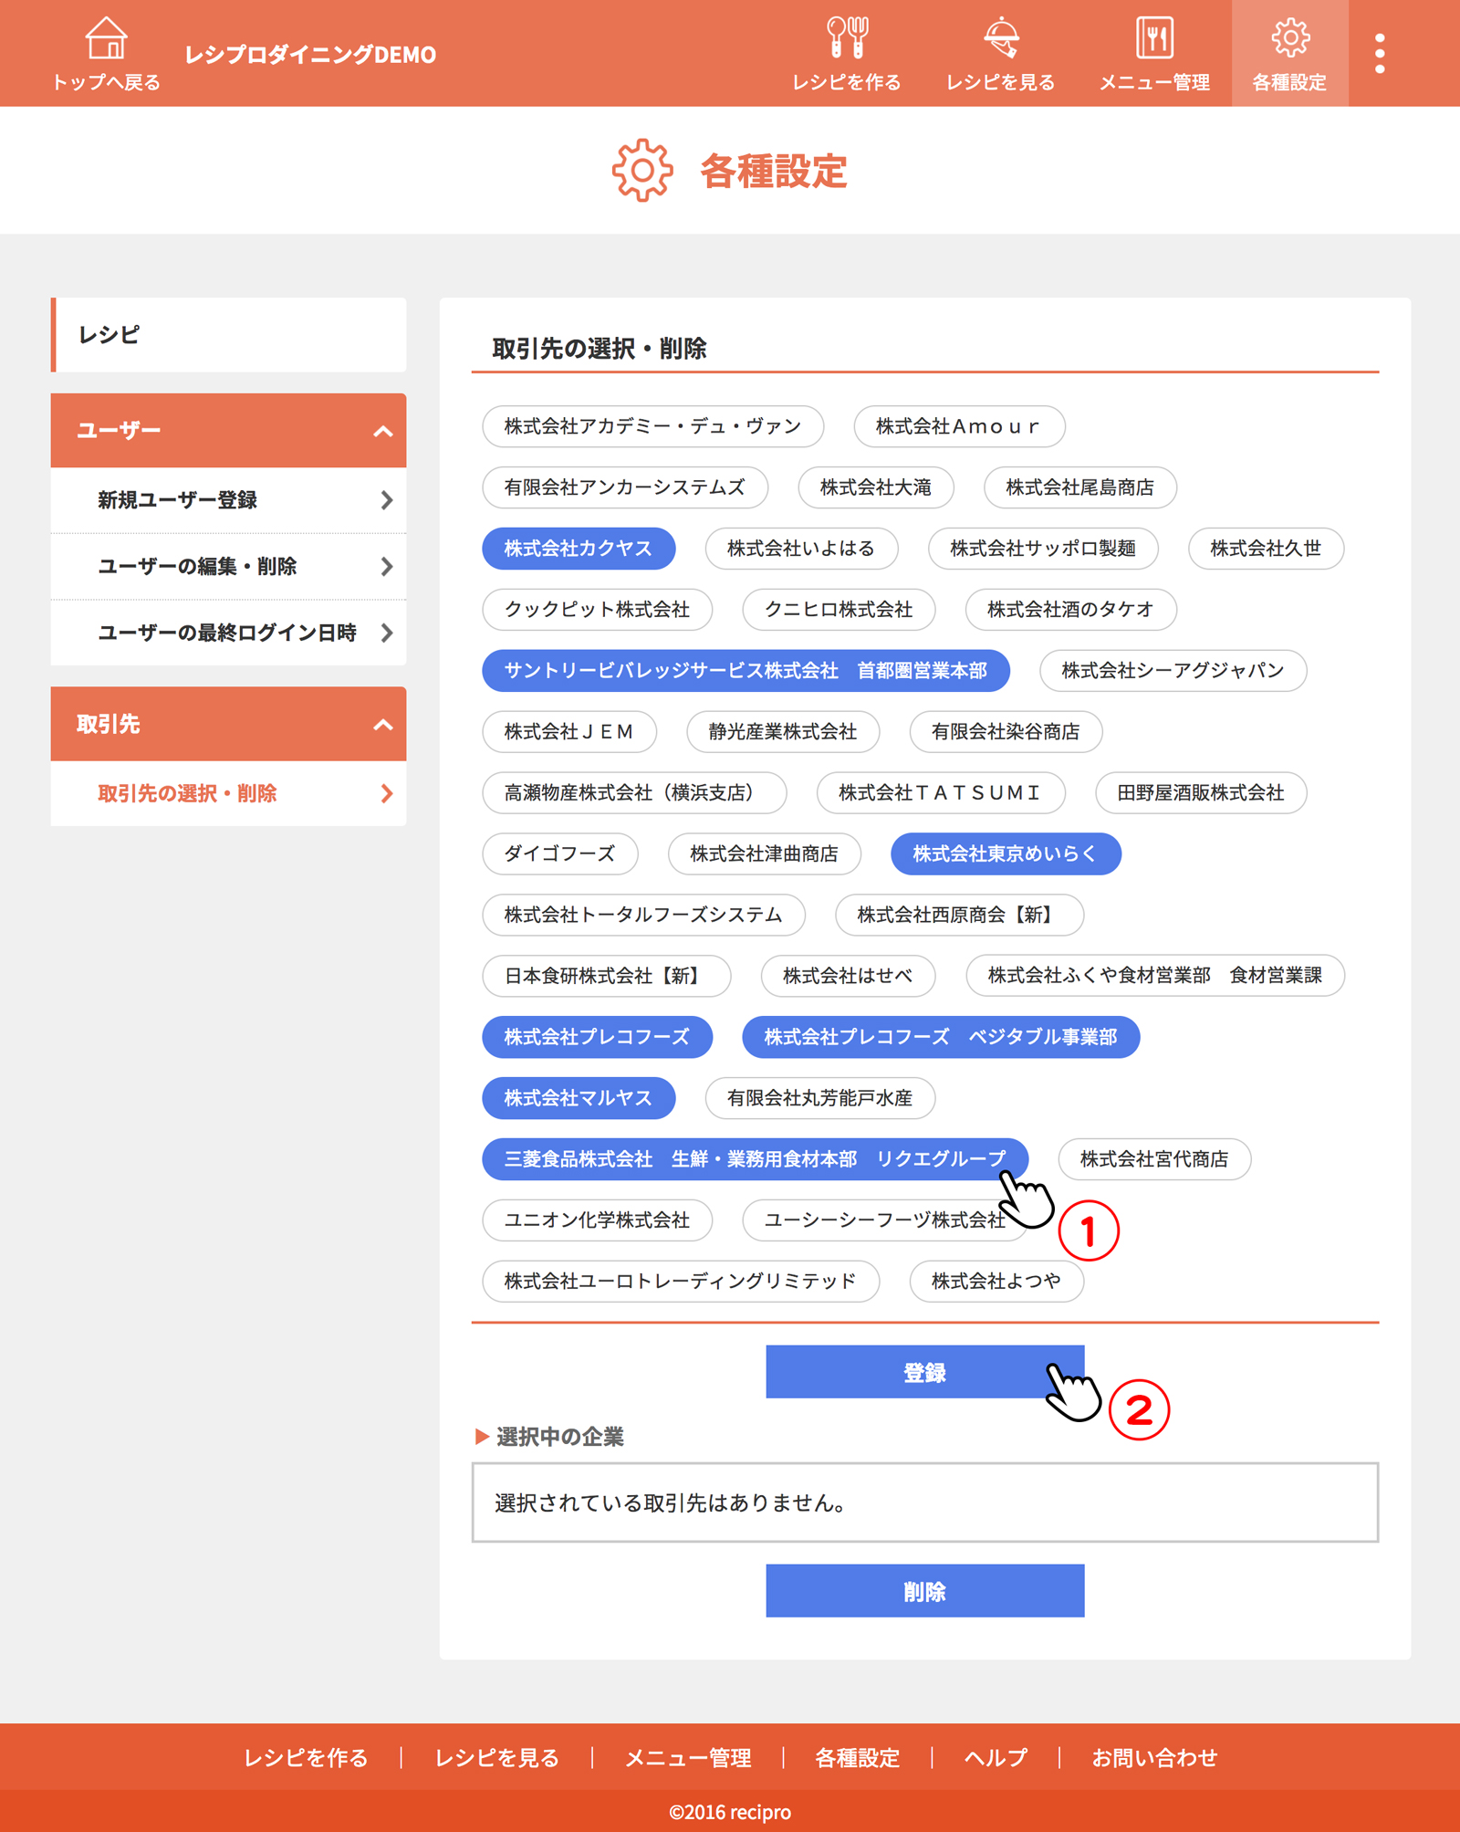Toggle off 株式会社東京めいらく supplier
This screenshot has height=1832, width=1460.
pos(1005,853)
